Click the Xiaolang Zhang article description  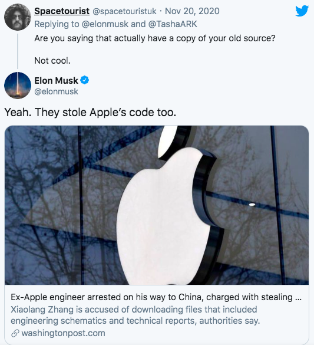coord(135,315)
